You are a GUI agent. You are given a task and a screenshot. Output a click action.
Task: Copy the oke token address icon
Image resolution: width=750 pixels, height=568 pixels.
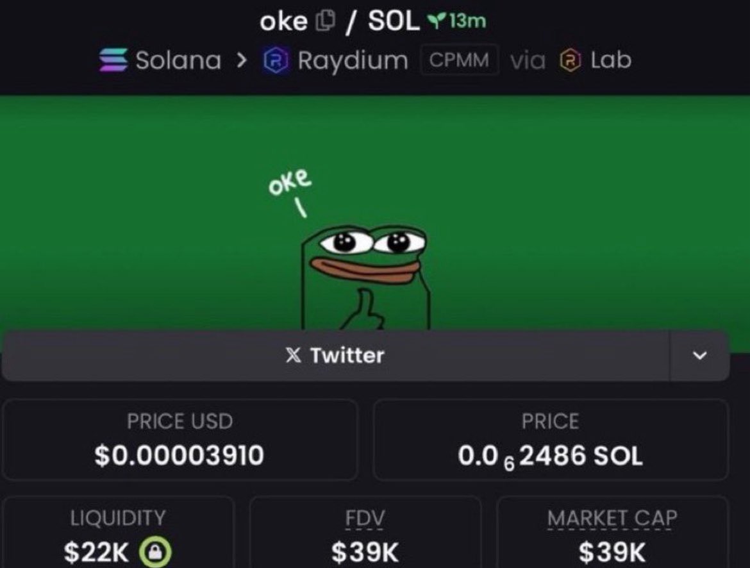tap(325, 21)
